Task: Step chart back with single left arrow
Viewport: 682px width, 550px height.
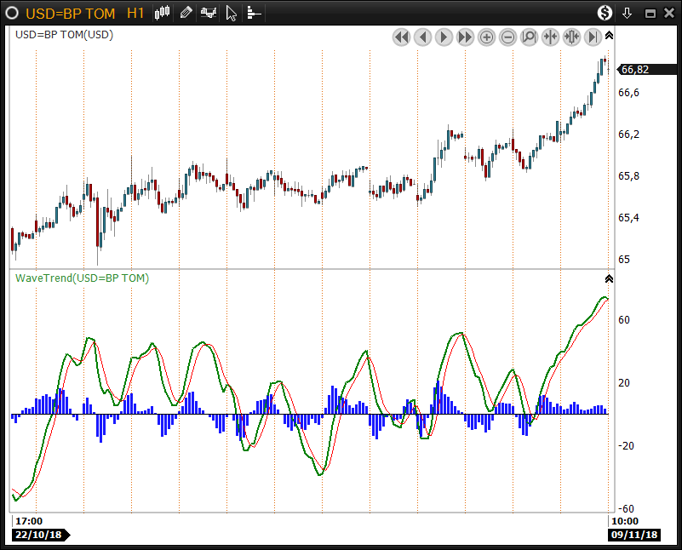Action: tap(422, 37)
